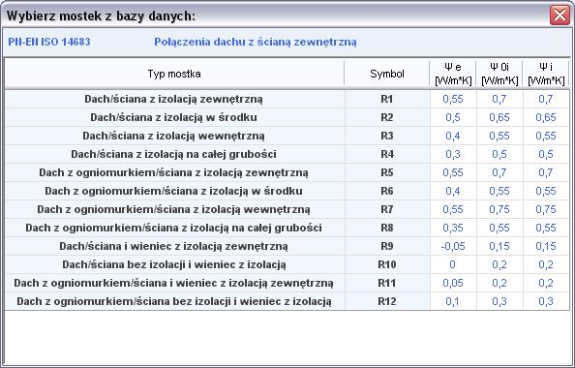Select 'Dach/ściana bez izolacji i wieniec z izolacją'
Screen dimensions: 575x368
[287, 264]
